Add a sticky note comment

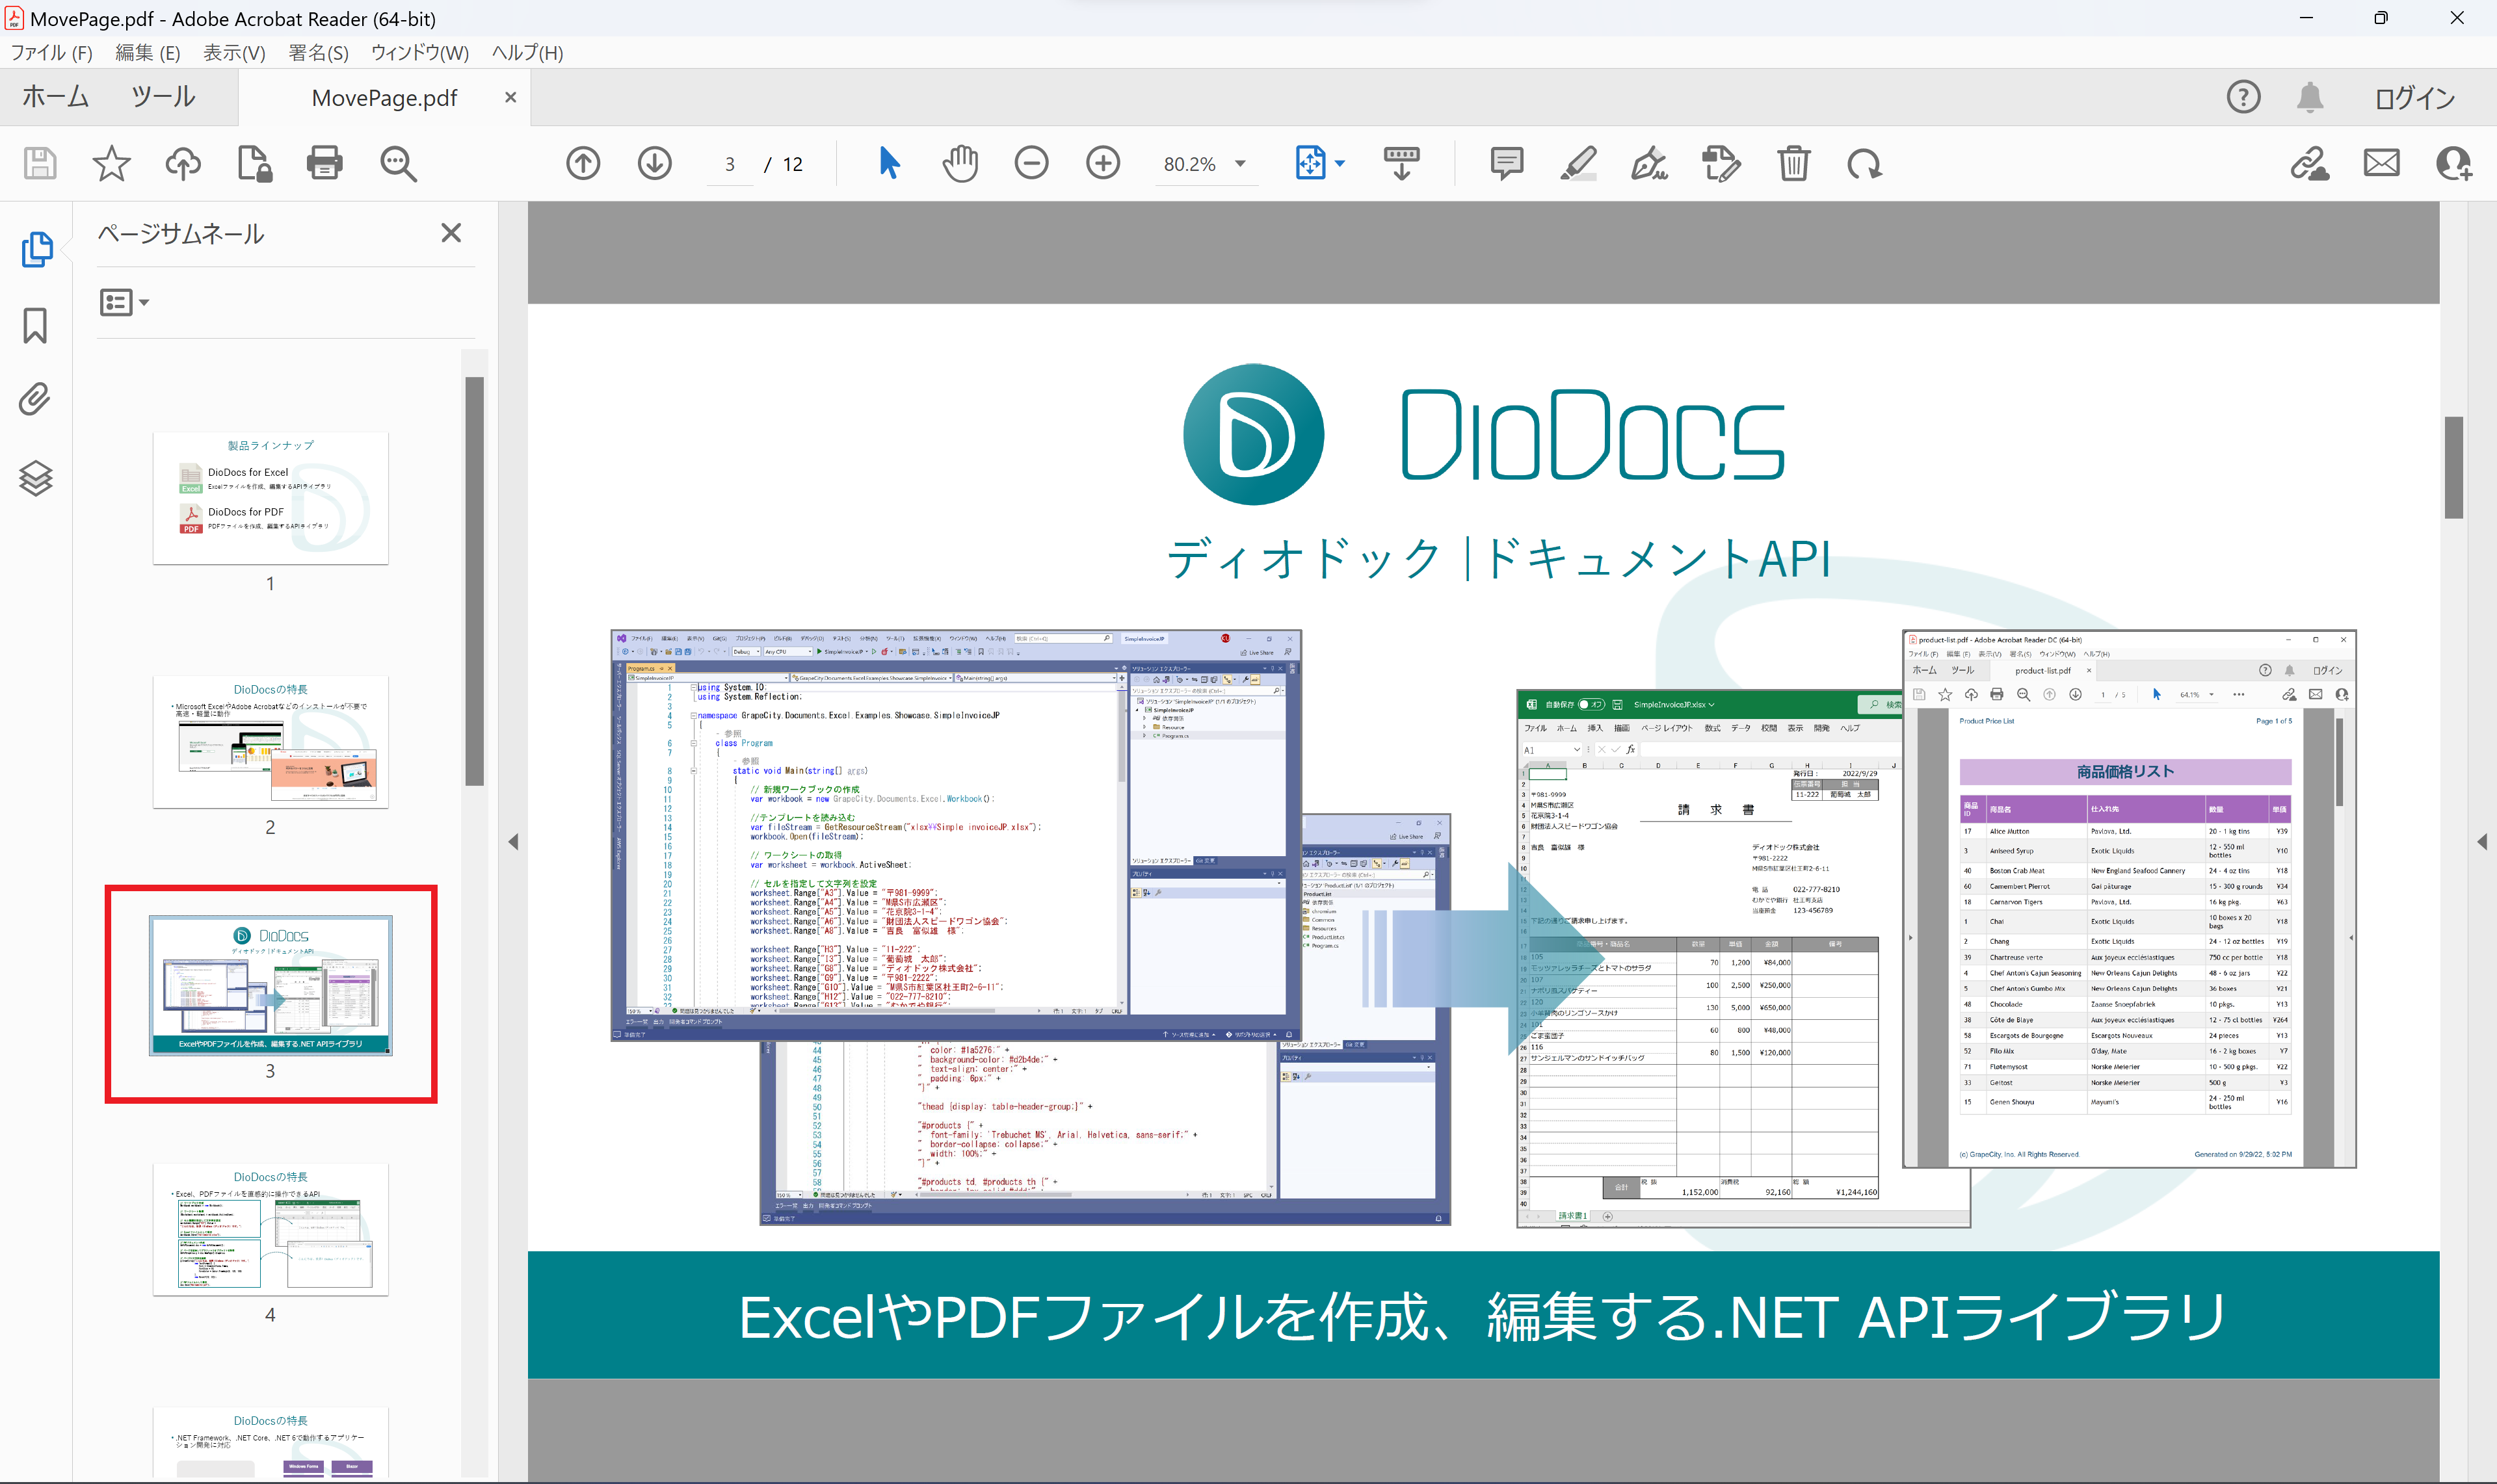coord(1507,163)
